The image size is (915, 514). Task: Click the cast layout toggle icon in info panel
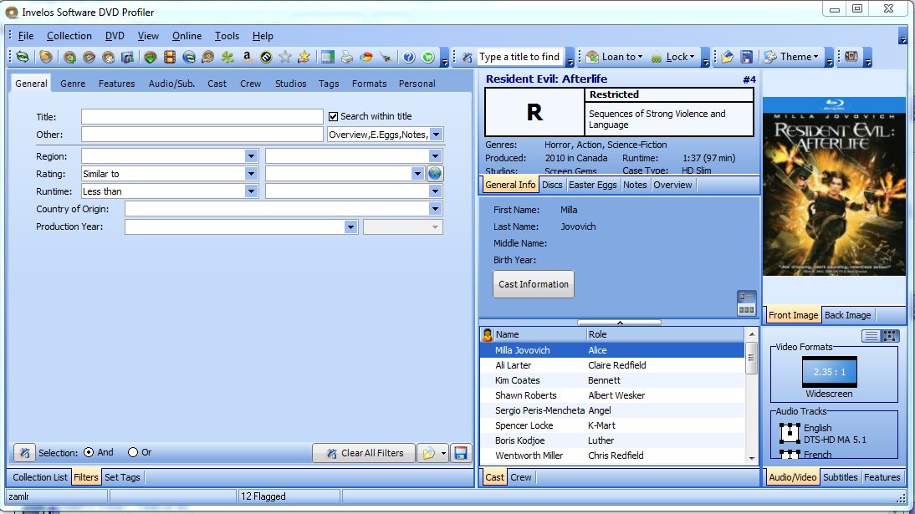click(x=746, y=303)
